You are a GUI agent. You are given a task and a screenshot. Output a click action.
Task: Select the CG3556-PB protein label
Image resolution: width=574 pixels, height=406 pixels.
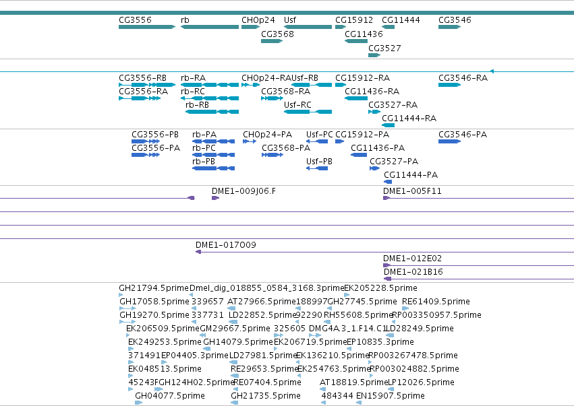(x=155, y=135)
